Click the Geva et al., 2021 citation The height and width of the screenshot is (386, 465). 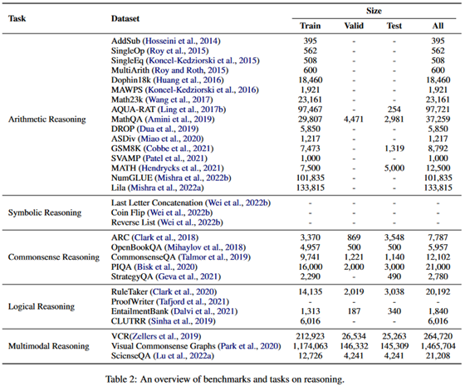(188, 276)
